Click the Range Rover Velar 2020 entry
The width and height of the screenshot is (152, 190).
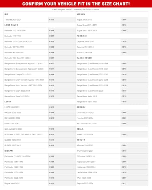[x=87, y=102]
